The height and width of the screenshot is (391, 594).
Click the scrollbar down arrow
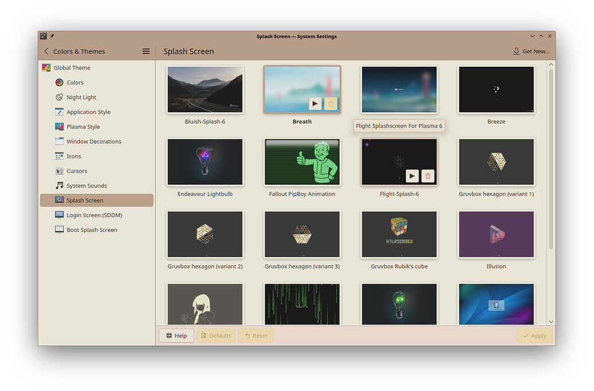point(551,321)
